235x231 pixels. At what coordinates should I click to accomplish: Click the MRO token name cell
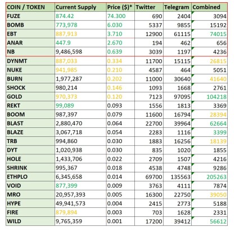click(30, 194)
